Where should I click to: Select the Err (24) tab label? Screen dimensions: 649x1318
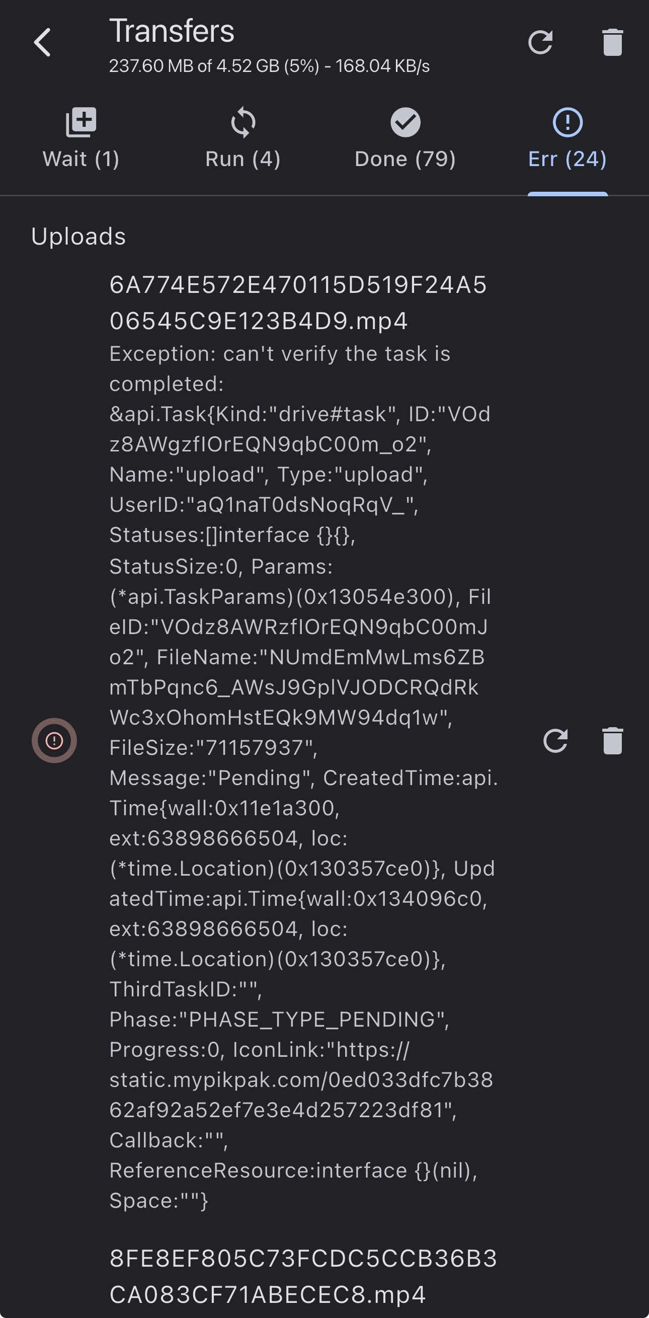coord(567,159)
